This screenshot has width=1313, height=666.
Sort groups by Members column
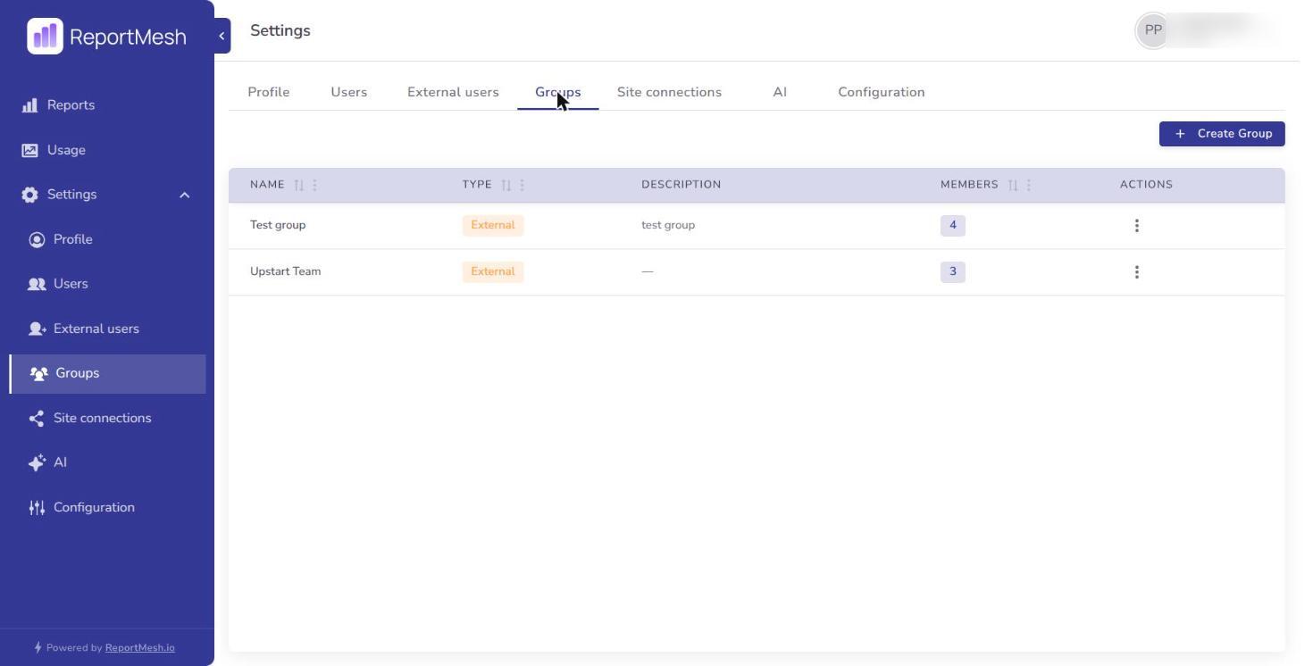click(x=1013, y=185)
